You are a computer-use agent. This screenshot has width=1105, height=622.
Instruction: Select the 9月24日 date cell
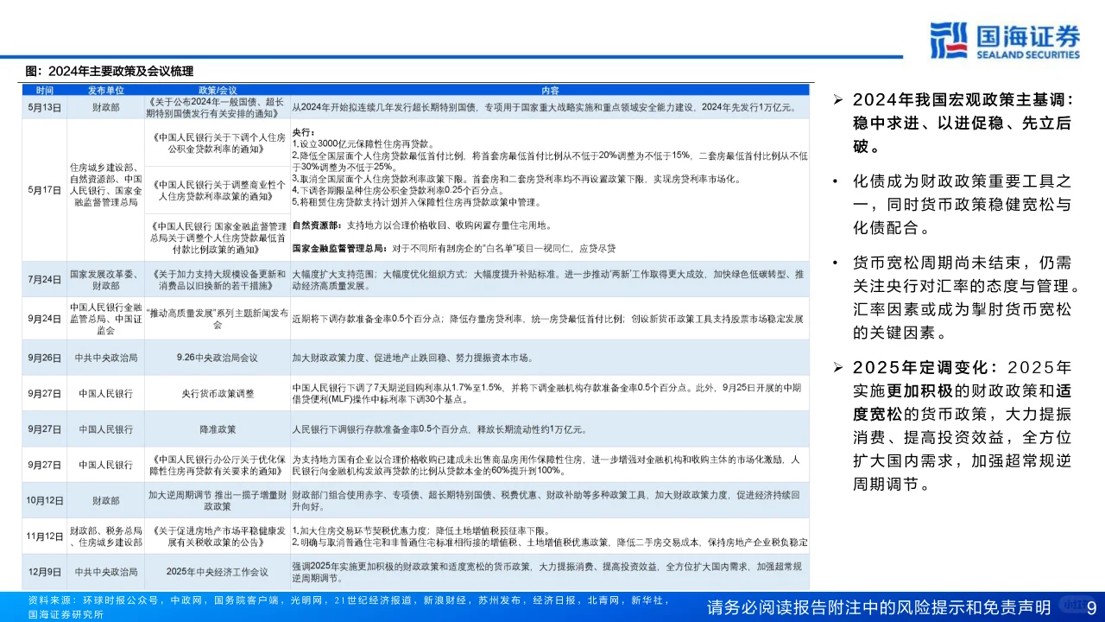45,319
